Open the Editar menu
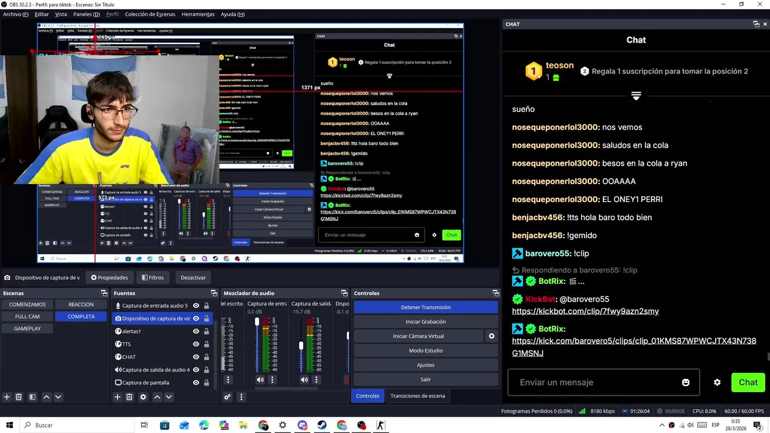 coord(42,14)
